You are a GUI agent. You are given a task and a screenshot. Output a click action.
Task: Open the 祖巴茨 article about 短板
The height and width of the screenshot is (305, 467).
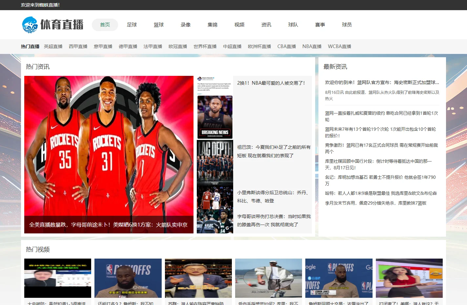[274, 151]
